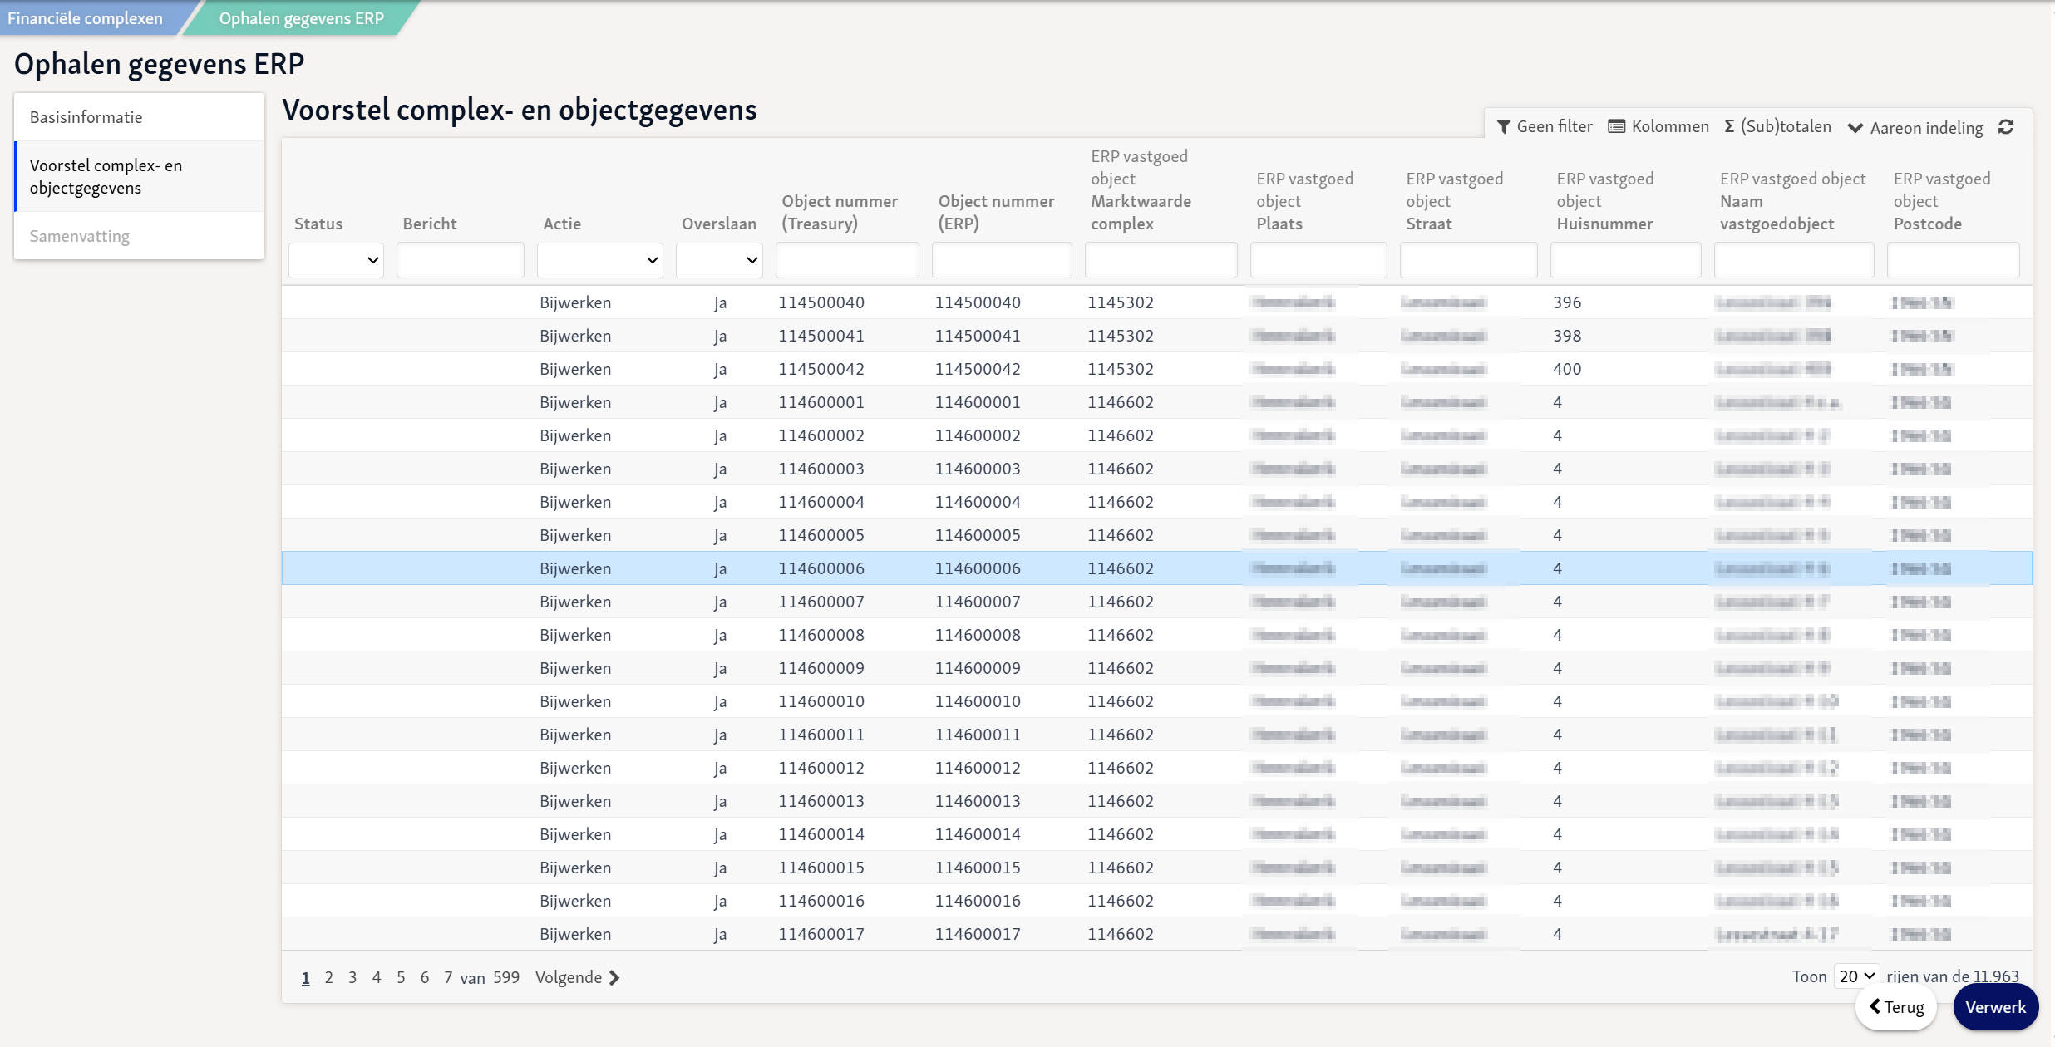
Task: Click the Object nummer (ERP) filter field
Action: click(1002, 260)
